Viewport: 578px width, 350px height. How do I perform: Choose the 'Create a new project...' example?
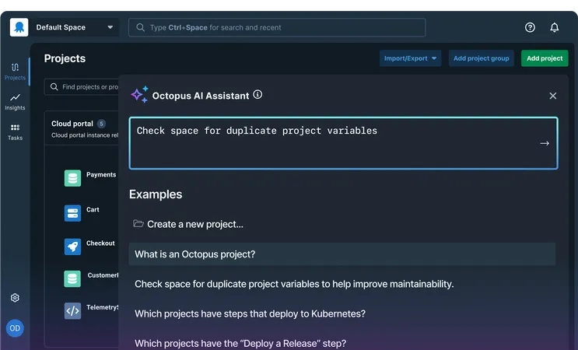coord(194,224)
